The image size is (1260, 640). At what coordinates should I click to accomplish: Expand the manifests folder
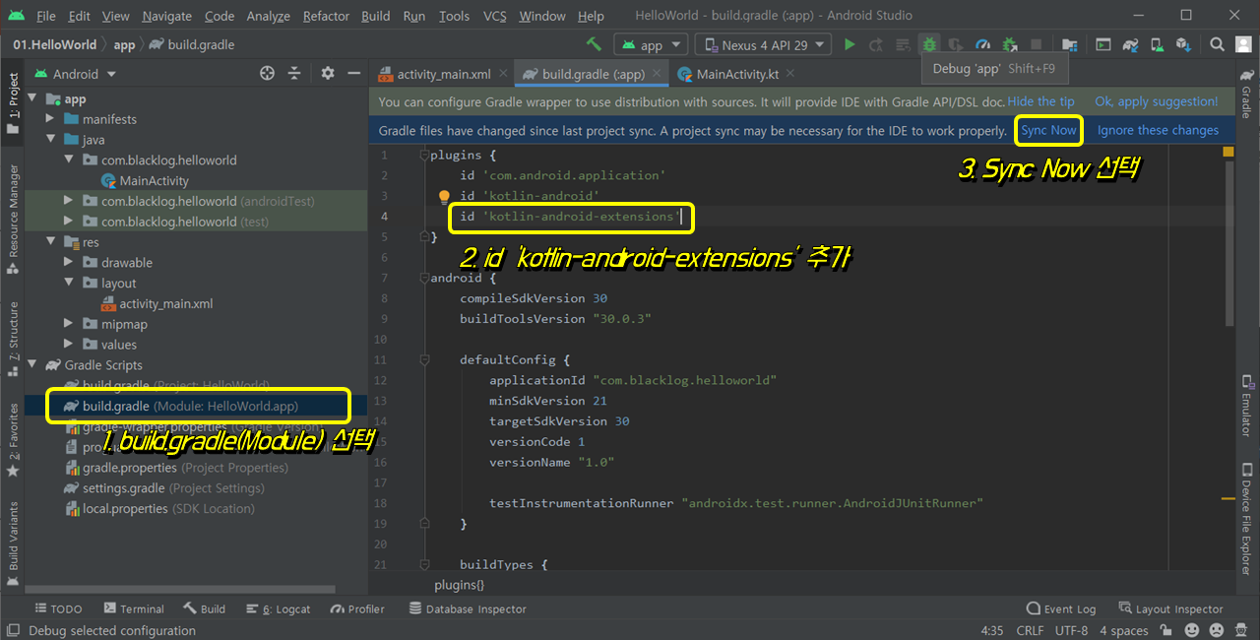[x=50, y=119]
